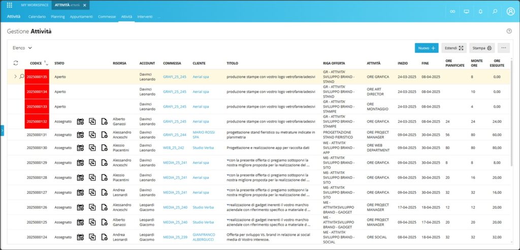Click document icon for activity 2025000130
This screenshot has width=520, height=250.
[x=104, y=148]
